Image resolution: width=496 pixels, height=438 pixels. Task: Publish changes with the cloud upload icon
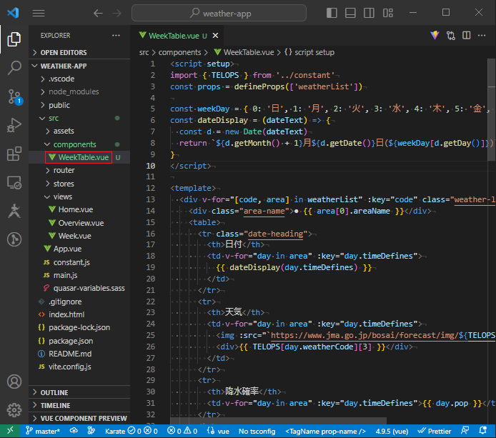74,431
